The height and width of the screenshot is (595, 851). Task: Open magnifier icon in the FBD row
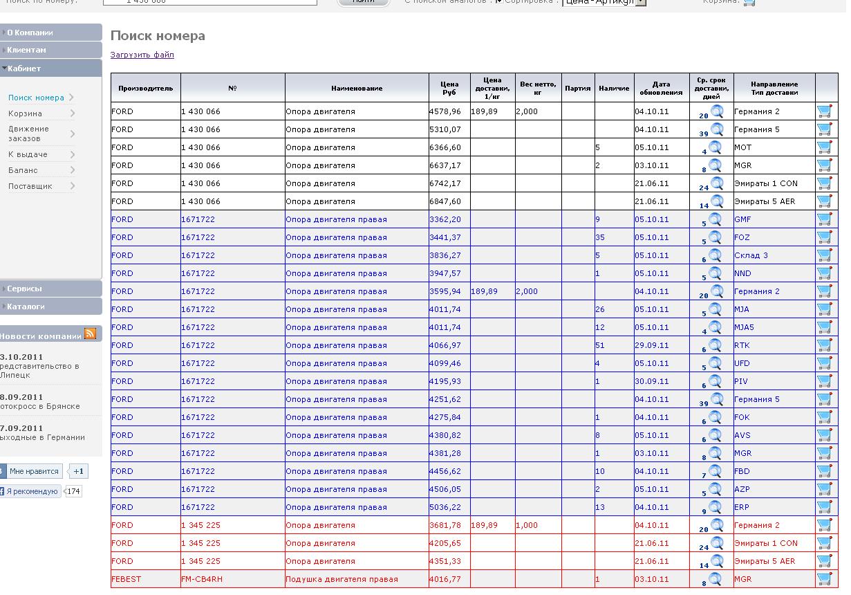point(715,470)
